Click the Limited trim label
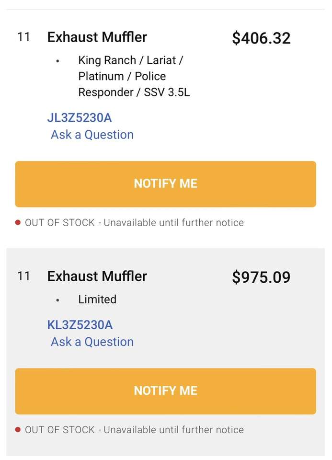This screenshot has height=460, width=332. tap(97, 299)
